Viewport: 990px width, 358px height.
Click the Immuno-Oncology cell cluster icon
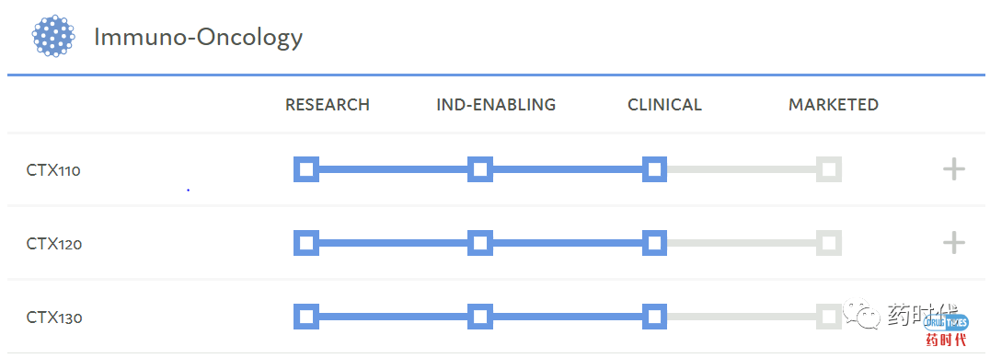tap(53, 36)
